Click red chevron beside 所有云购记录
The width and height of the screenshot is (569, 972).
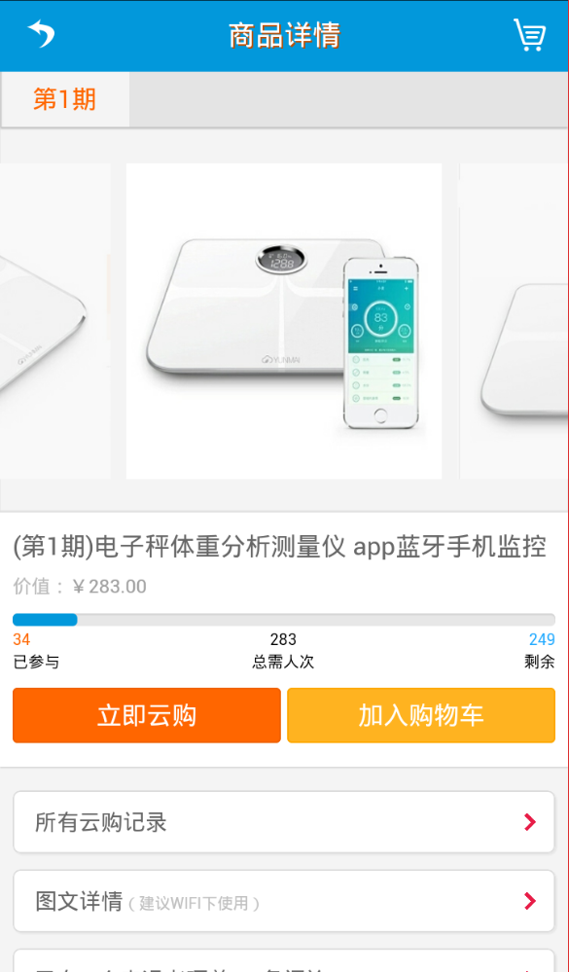tap(529, 822)
